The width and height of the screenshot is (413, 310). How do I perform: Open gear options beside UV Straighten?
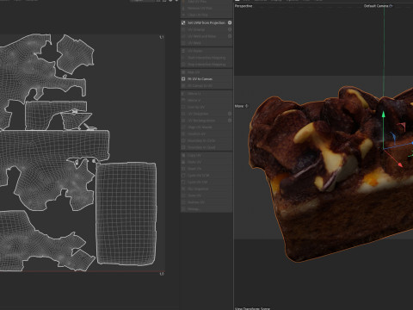pos(230,114)
